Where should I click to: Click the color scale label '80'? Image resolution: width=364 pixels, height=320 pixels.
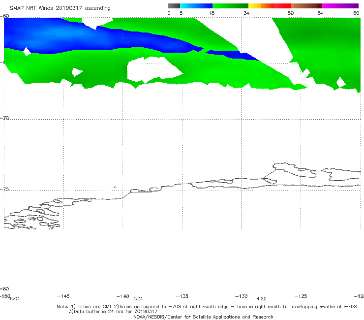point(356,13)
